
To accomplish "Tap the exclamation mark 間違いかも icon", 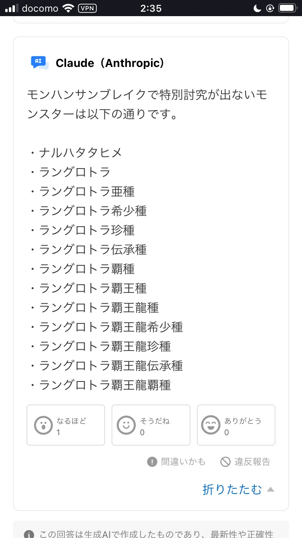I will click(152, 462).
